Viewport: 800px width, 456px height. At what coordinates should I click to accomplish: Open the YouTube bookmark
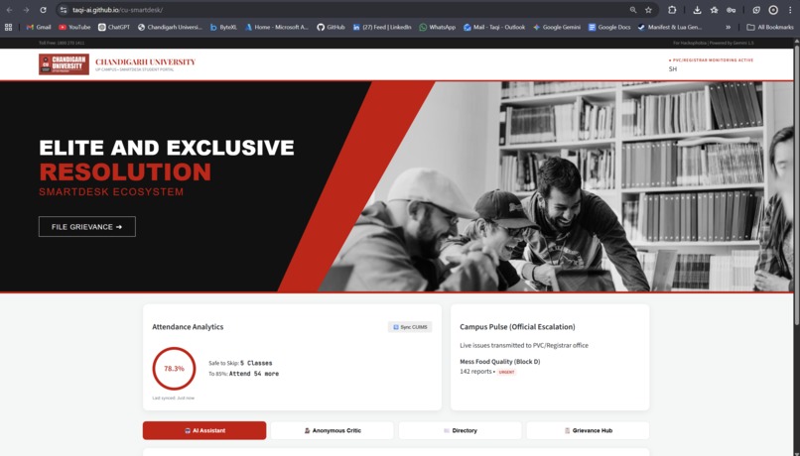point(74,27)
